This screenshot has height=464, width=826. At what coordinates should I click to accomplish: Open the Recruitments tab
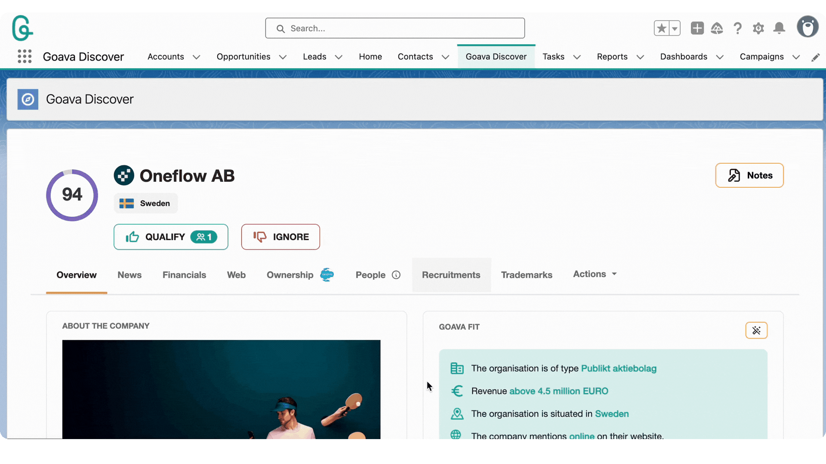(x=451, y=275)
